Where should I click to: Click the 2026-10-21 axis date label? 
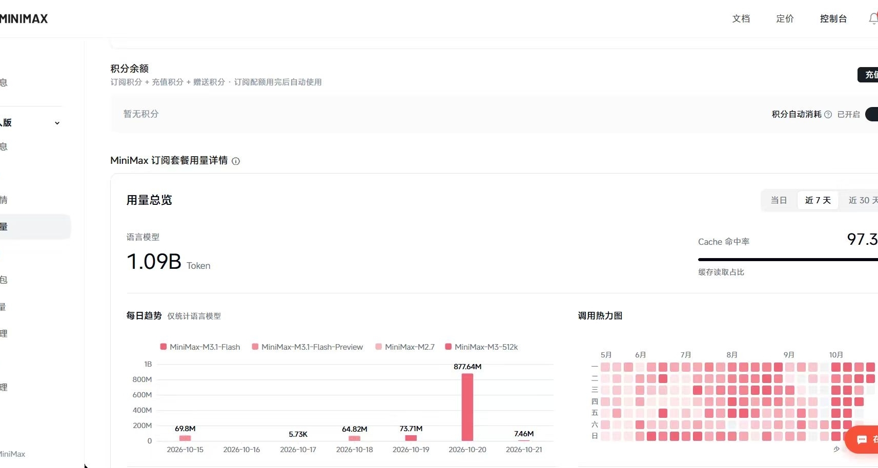click(524, 450)
